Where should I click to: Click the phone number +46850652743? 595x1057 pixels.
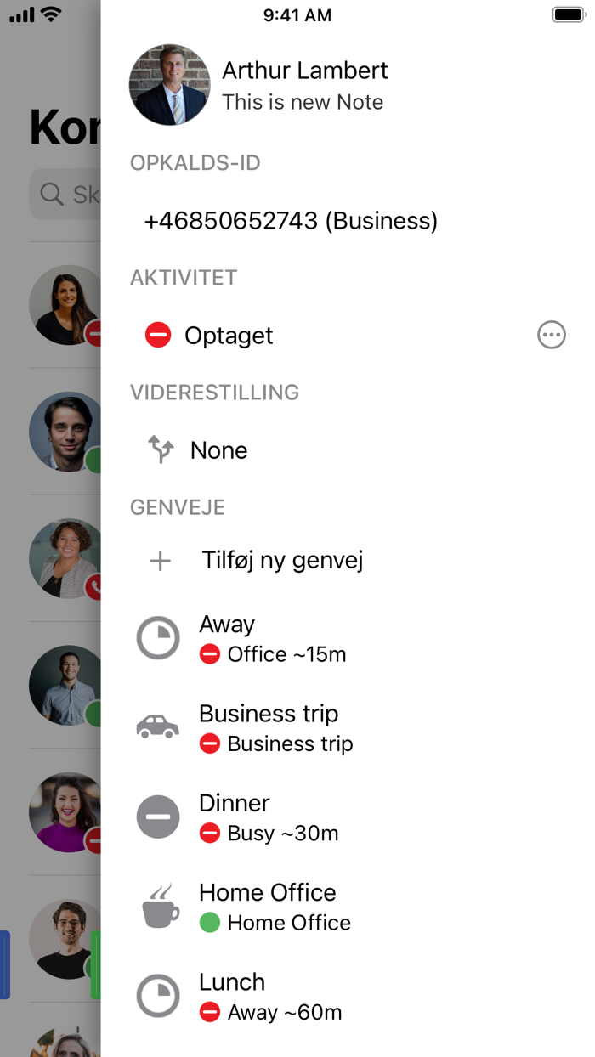click(x=291, y=220)
